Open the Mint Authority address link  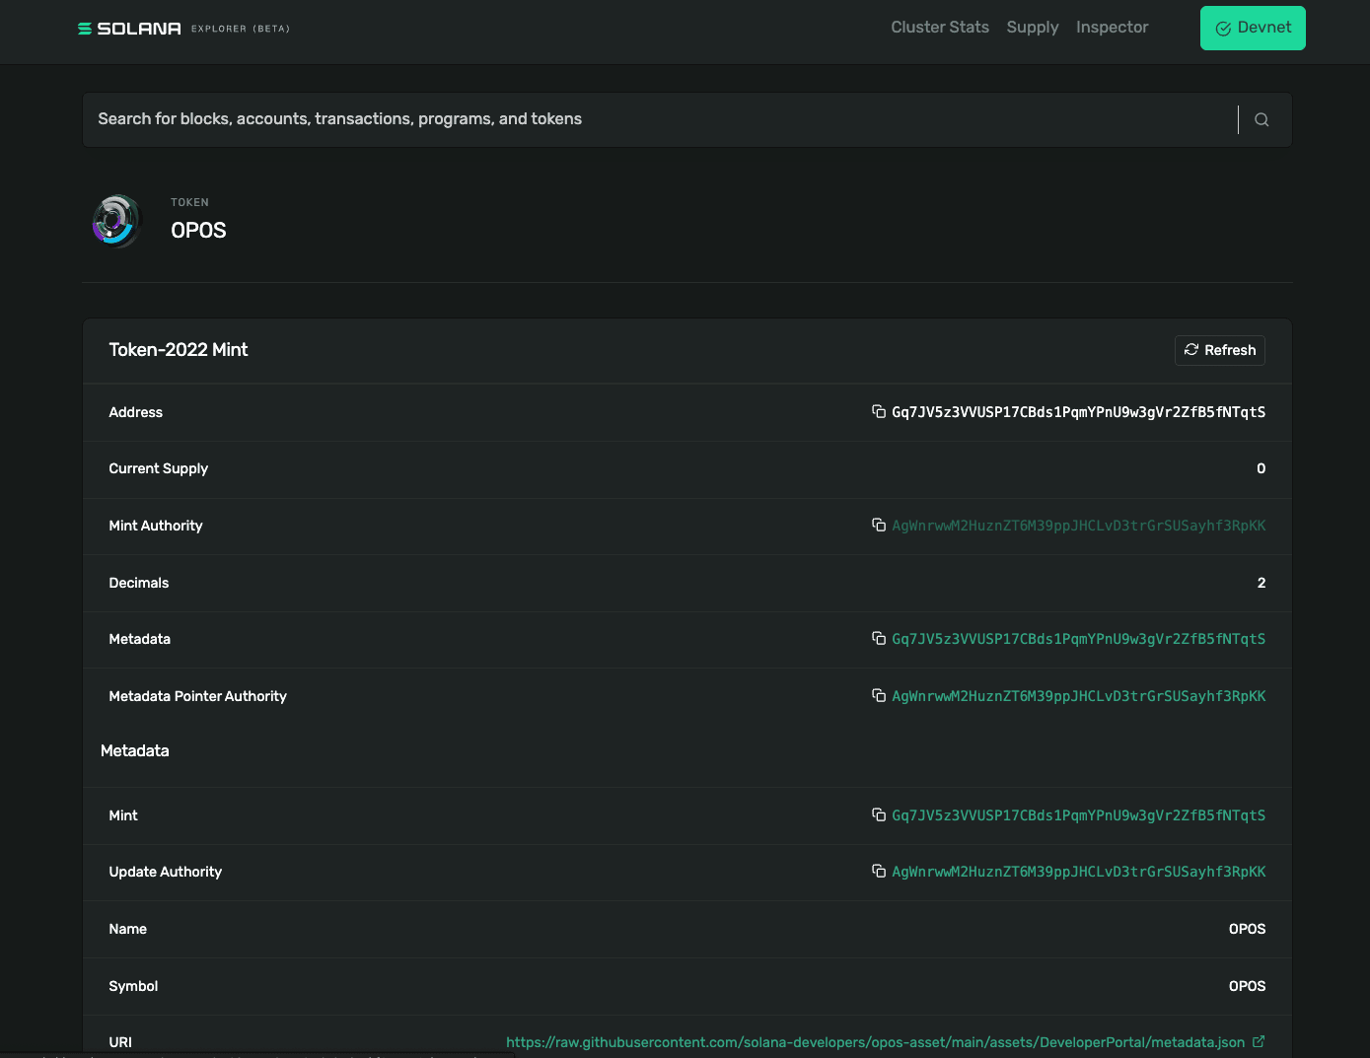tap(1078, 526)
